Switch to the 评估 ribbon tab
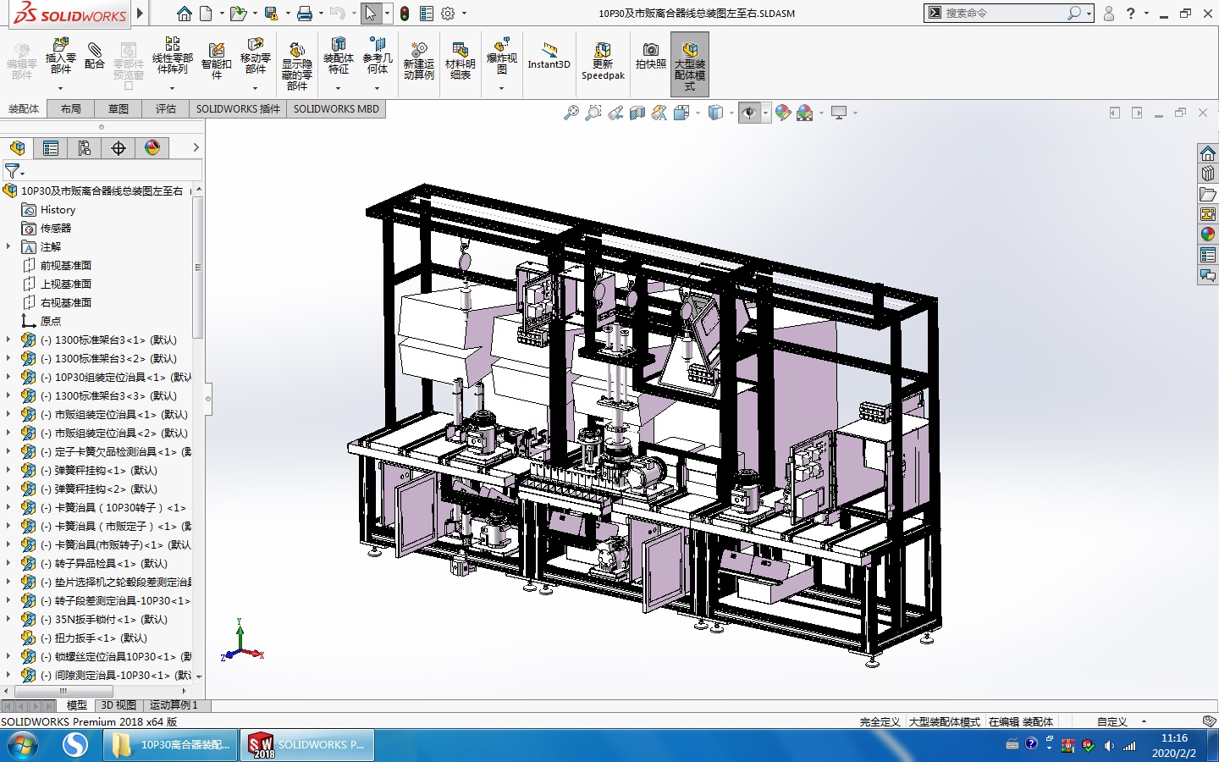Screen dimensions: 1219x762 [x=165, y=108]
